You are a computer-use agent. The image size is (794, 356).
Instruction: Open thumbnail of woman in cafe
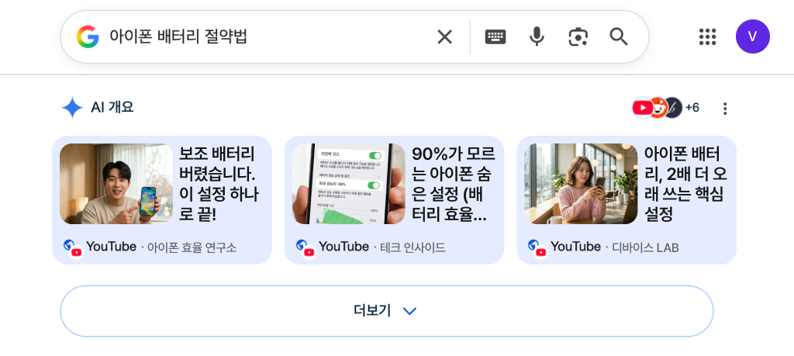581,184
